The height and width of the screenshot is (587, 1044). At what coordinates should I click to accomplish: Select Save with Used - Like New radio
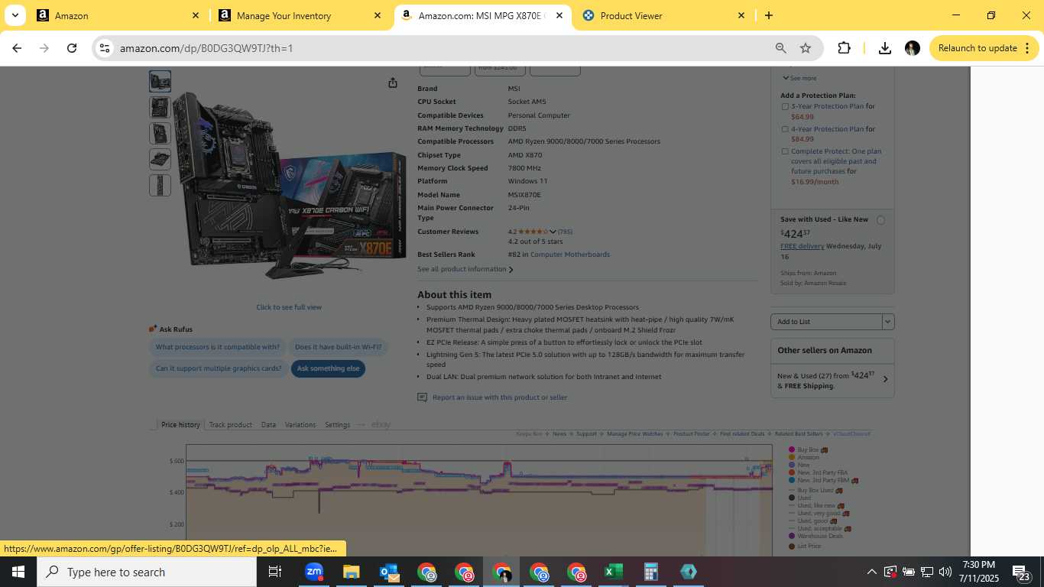pos(880,220)
